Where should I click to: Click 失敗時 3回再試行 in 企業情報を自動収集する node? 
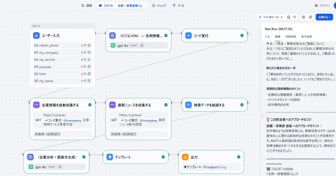[62, 134]
